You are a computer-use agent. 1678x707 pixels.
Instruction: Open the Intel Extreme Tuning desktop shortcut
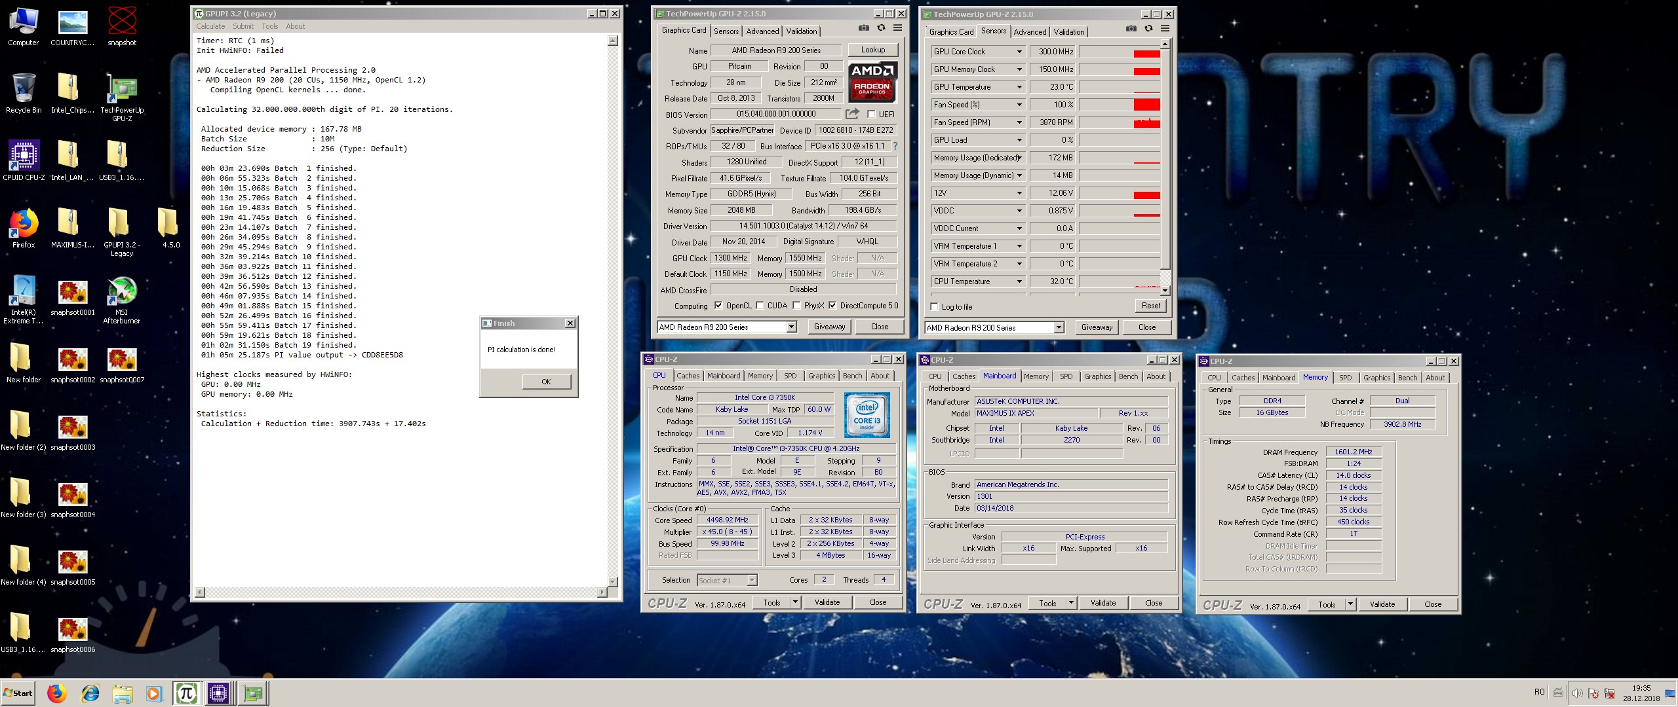(24, 300)
